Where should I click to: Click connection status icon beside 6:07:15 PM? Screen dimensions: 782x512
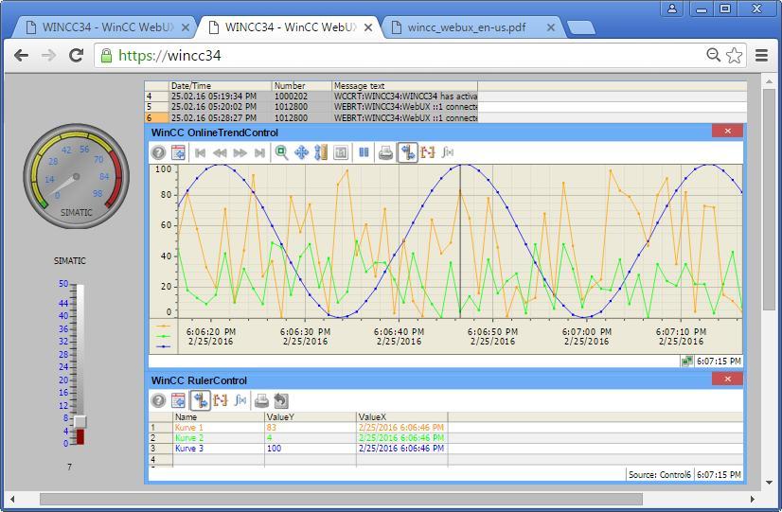point(686,361)
